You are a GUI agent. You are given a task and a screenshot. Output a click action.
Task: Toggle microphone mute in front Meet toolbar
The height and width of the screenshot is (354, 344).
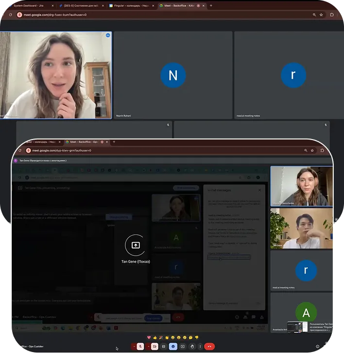(x=140, y=346)
